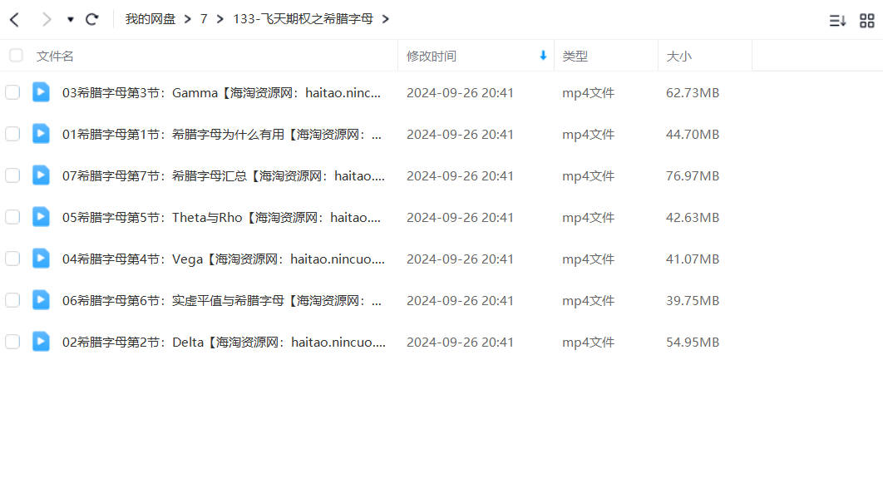Check the box for 07希腊字母第7节 汇总

(12, 175)
